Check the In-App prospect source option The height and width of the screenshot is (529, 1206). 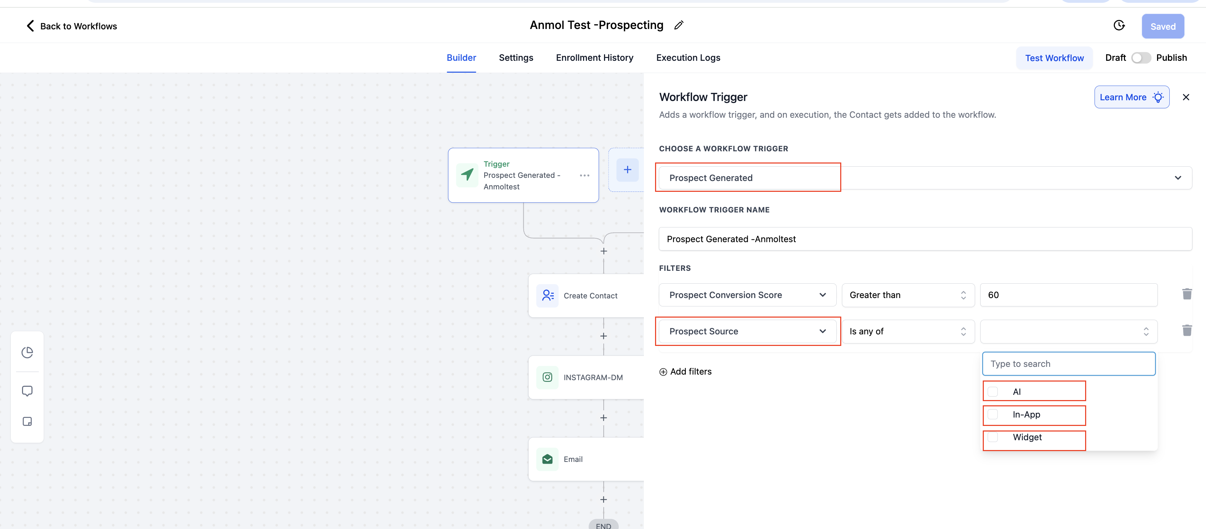coord(993,414)
